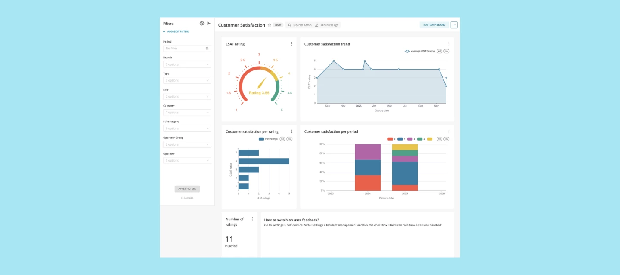The height and width of the screenshot is (275, 620).
Task: Click Add/Edit Filters link
Action: 176,31
